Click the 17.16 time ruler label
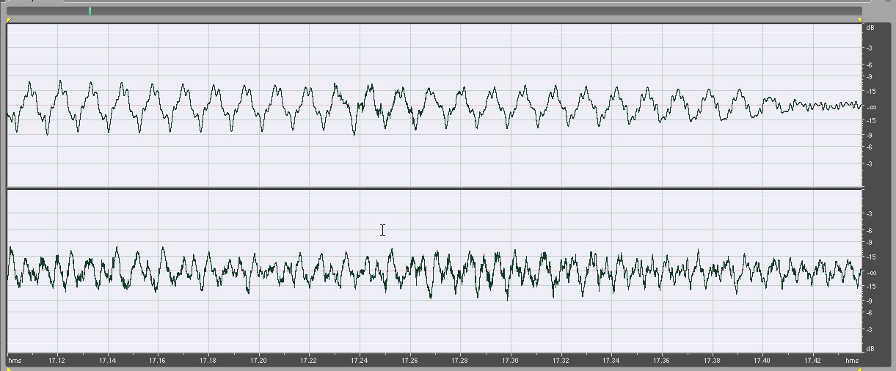The image size is (896, 371). click(158, 361)
